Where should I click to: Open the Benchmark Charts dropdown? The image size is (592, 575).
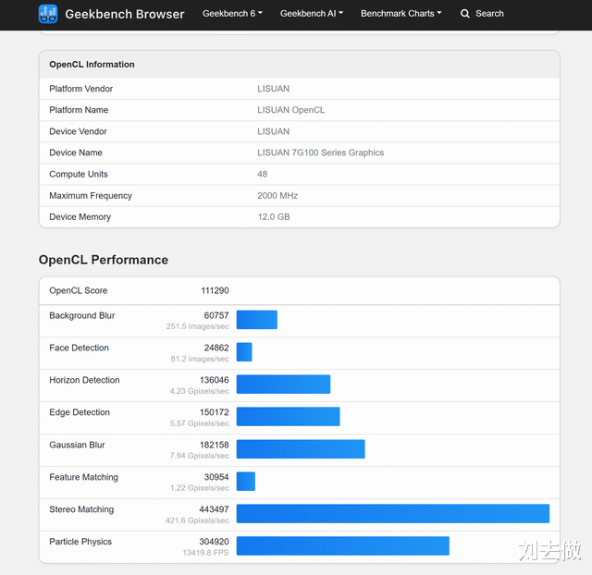(x=401, y=14)
